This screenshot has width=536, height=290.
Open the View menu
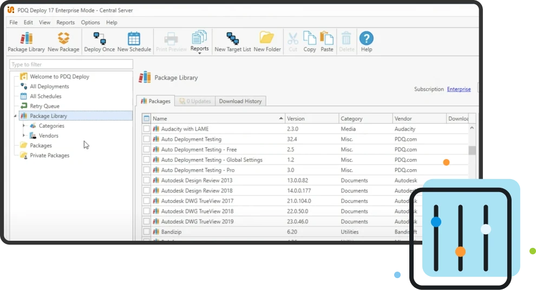pos(44,22)
